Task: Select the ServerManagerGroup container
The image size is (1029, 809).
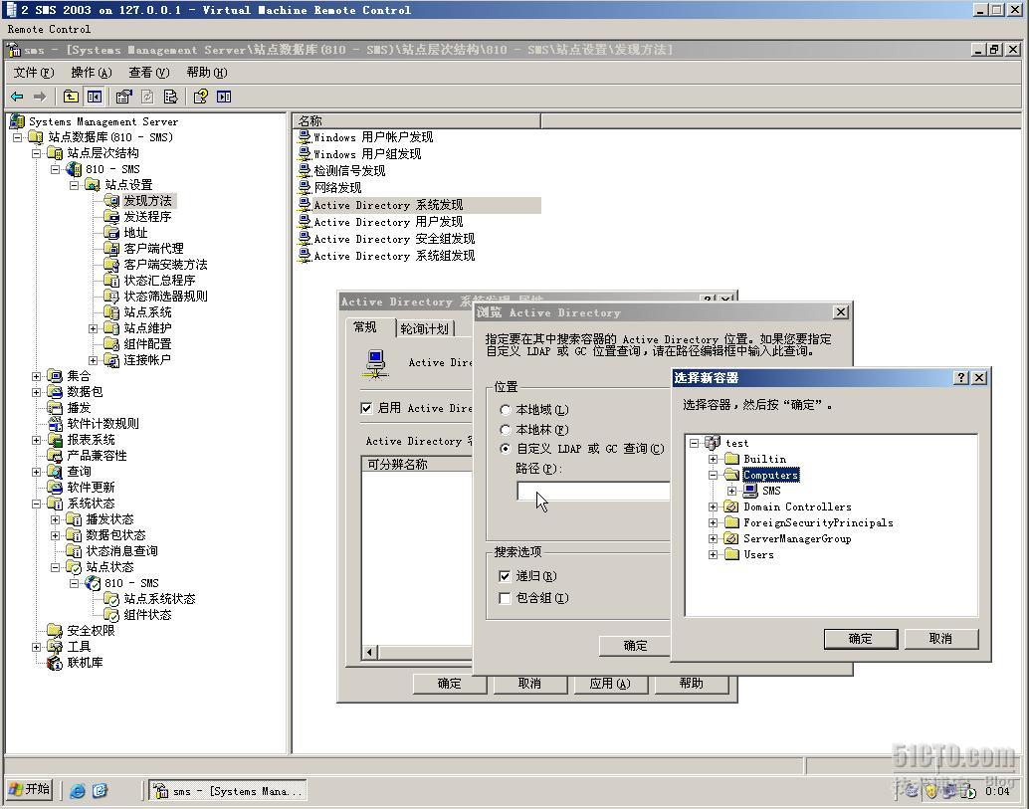Action: tap(797, 538)
